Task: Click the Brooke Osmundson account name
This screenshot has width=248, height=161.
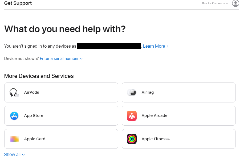Action: pos(215,3)
